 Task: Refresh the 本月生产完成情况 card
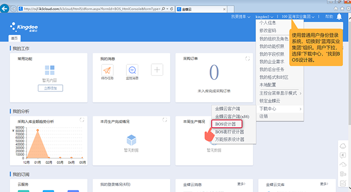(165, 120)
